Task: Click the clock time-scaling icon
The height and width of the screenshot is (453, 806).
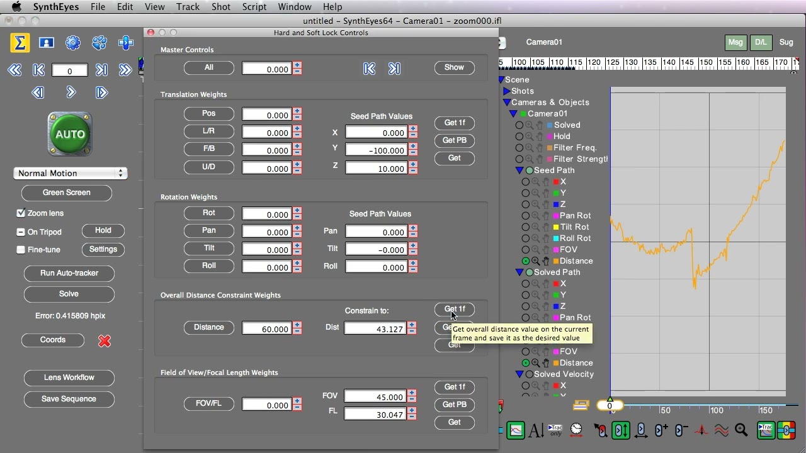Action: click(x=576, y=430)
